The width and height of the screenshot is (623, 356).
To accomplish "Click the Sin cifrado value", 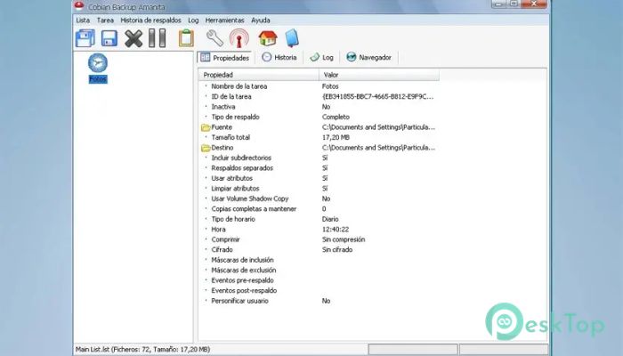I will pyautogui.click(x=337, y=250).
